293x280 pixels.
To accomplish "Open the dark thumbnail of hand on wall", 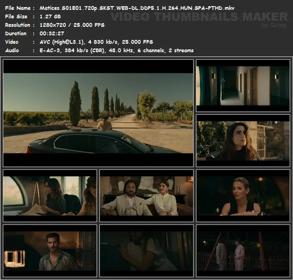I will 146,251.
